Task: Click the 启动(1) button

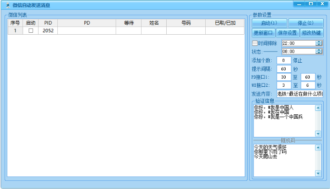Action: [x=269, y=23]
